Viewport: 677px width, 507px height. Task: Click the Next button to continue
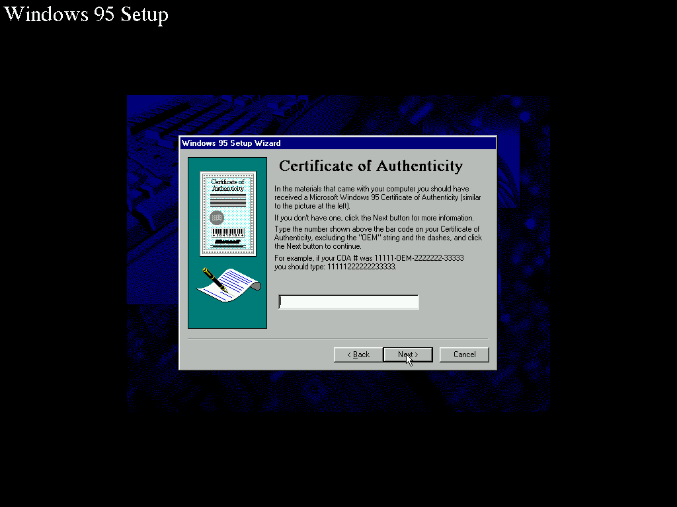pyautogui.click(x=408, y=355)
